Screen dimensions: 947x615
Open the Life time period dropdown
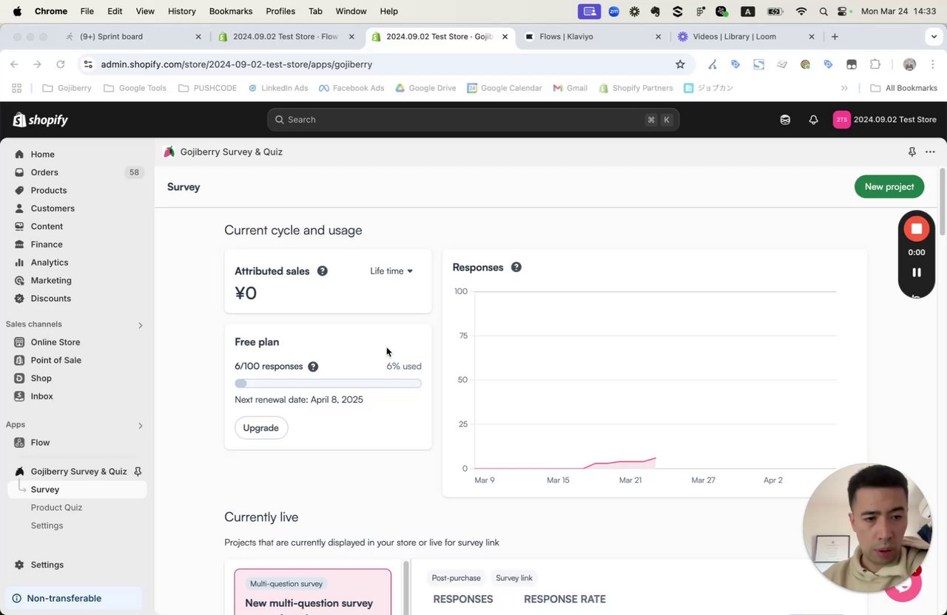click(391, 271)
